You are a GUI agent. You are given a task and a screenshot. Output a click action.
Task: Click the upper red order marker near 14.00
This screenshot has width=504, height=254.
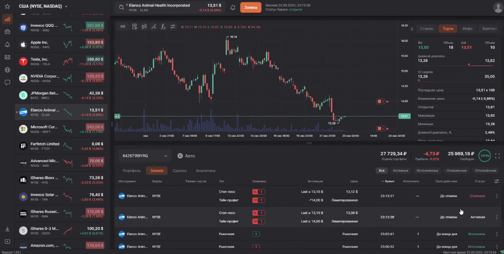[381, 102]
